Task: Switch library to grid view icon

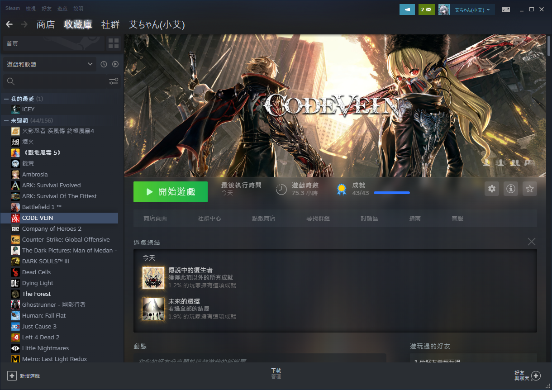Action: point(113,43)
